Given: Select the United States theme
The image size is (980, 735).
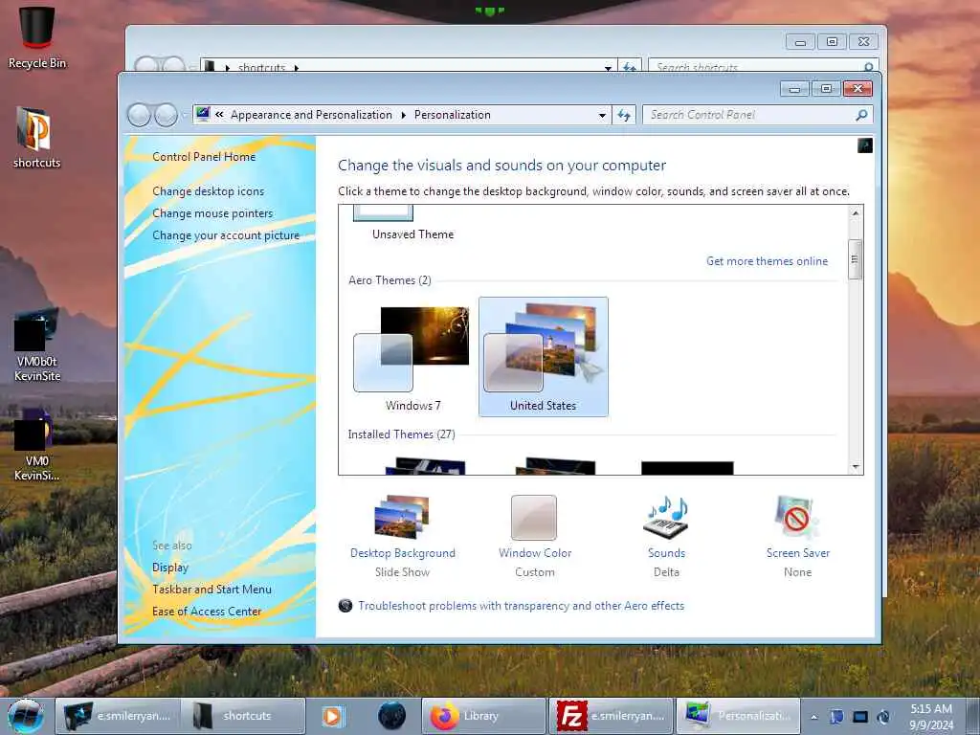Looking at the screenshot, I should click(x=544, y=357).
